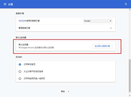The width and height of the screenshot is (131, 97).
Task: Click the 打开新标签页 label text
Action: [30, 64]
